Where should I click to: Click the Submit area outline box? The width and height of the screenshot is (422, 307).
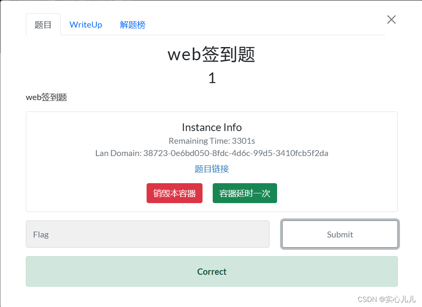340,234
